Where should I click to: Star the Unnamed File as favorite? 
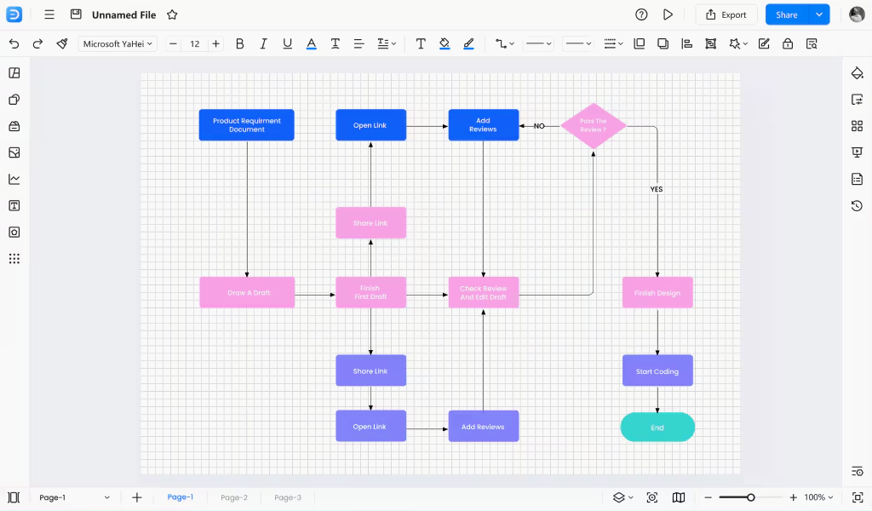click(x=172, y=15)
